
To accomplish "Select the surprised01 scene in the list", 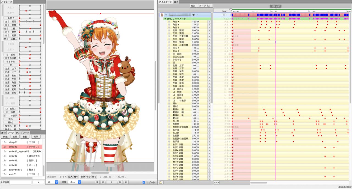I will coord(21,170).
